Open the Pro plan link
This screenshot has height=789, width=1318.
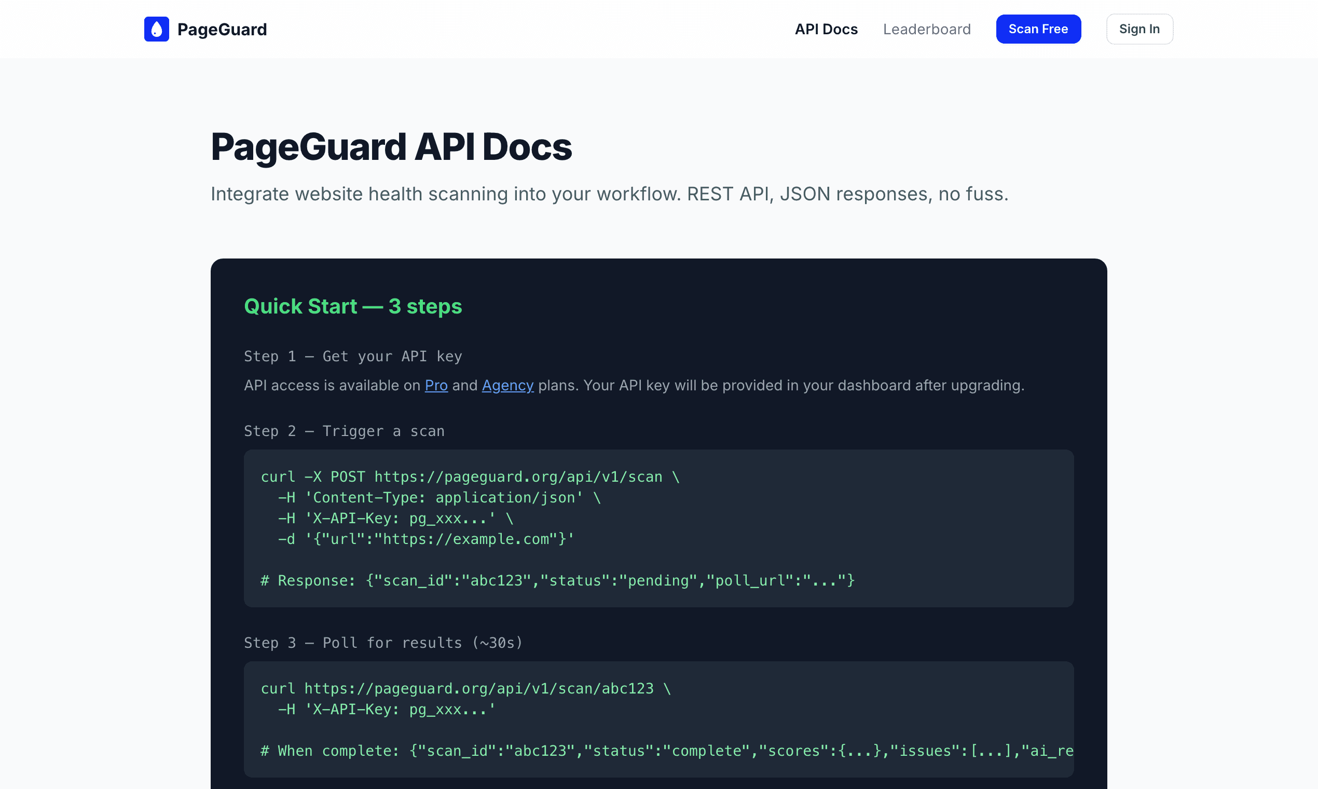point(436,385)
